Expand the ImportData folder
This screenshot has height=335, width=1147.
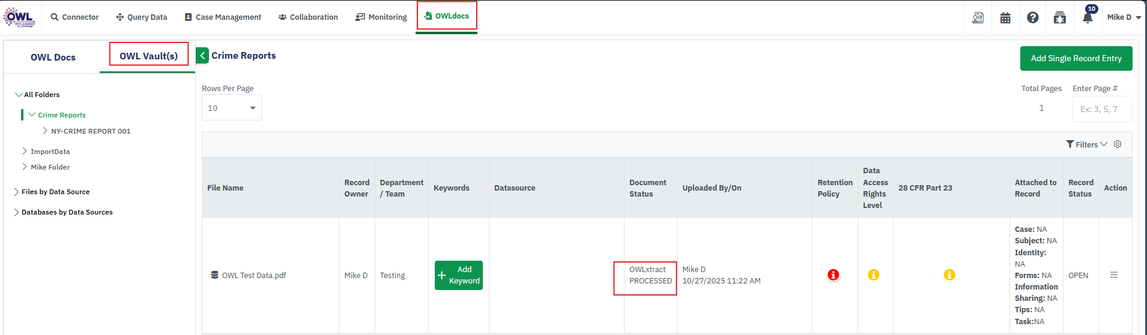[x=25, y=152]
